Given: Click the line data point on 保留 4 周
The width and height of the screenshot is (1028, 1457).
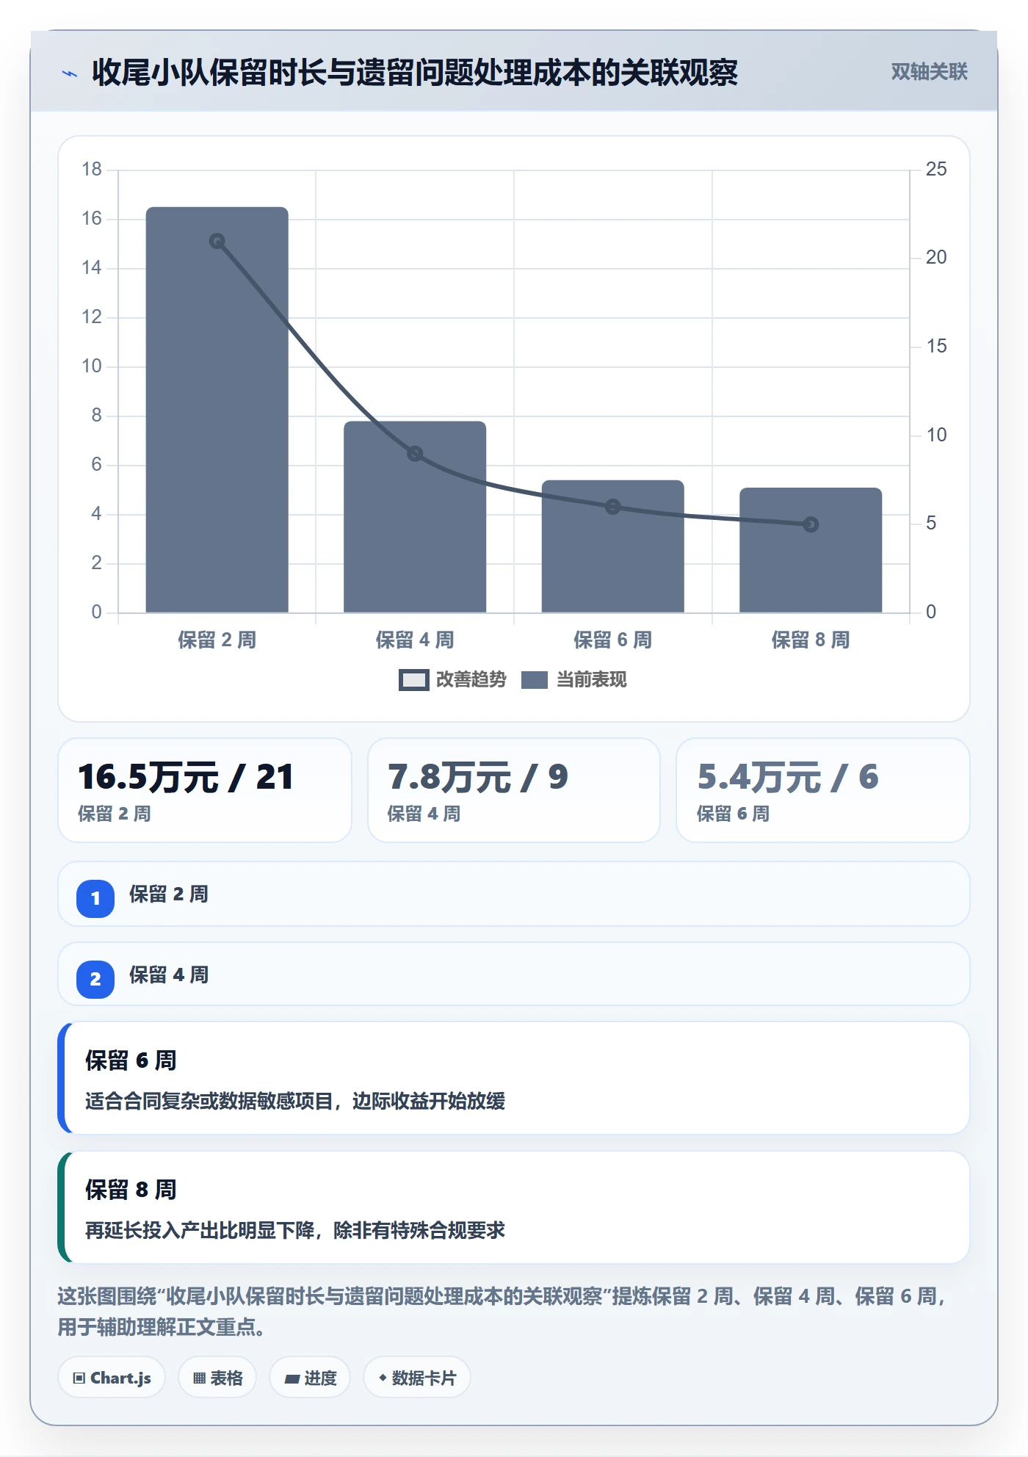Looking at the screenshot, I should (x=415, y=453).
